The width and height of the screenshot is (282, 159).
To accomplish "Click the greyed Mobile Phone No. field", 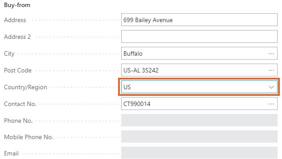I will point(199,136).
